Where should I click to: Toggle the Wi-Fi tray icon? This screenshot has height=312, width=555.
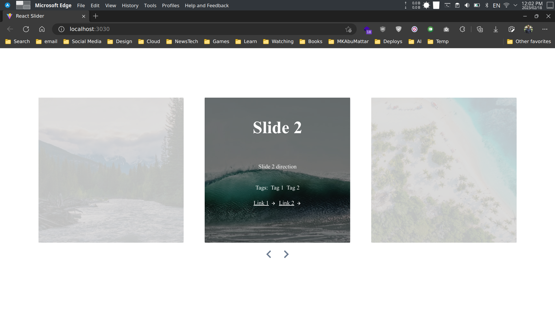pyautogui.click(x=506, y=5)
